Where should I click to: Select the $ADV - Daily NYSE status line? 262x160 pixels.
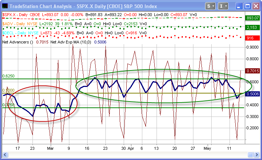[x=74, y=24]
